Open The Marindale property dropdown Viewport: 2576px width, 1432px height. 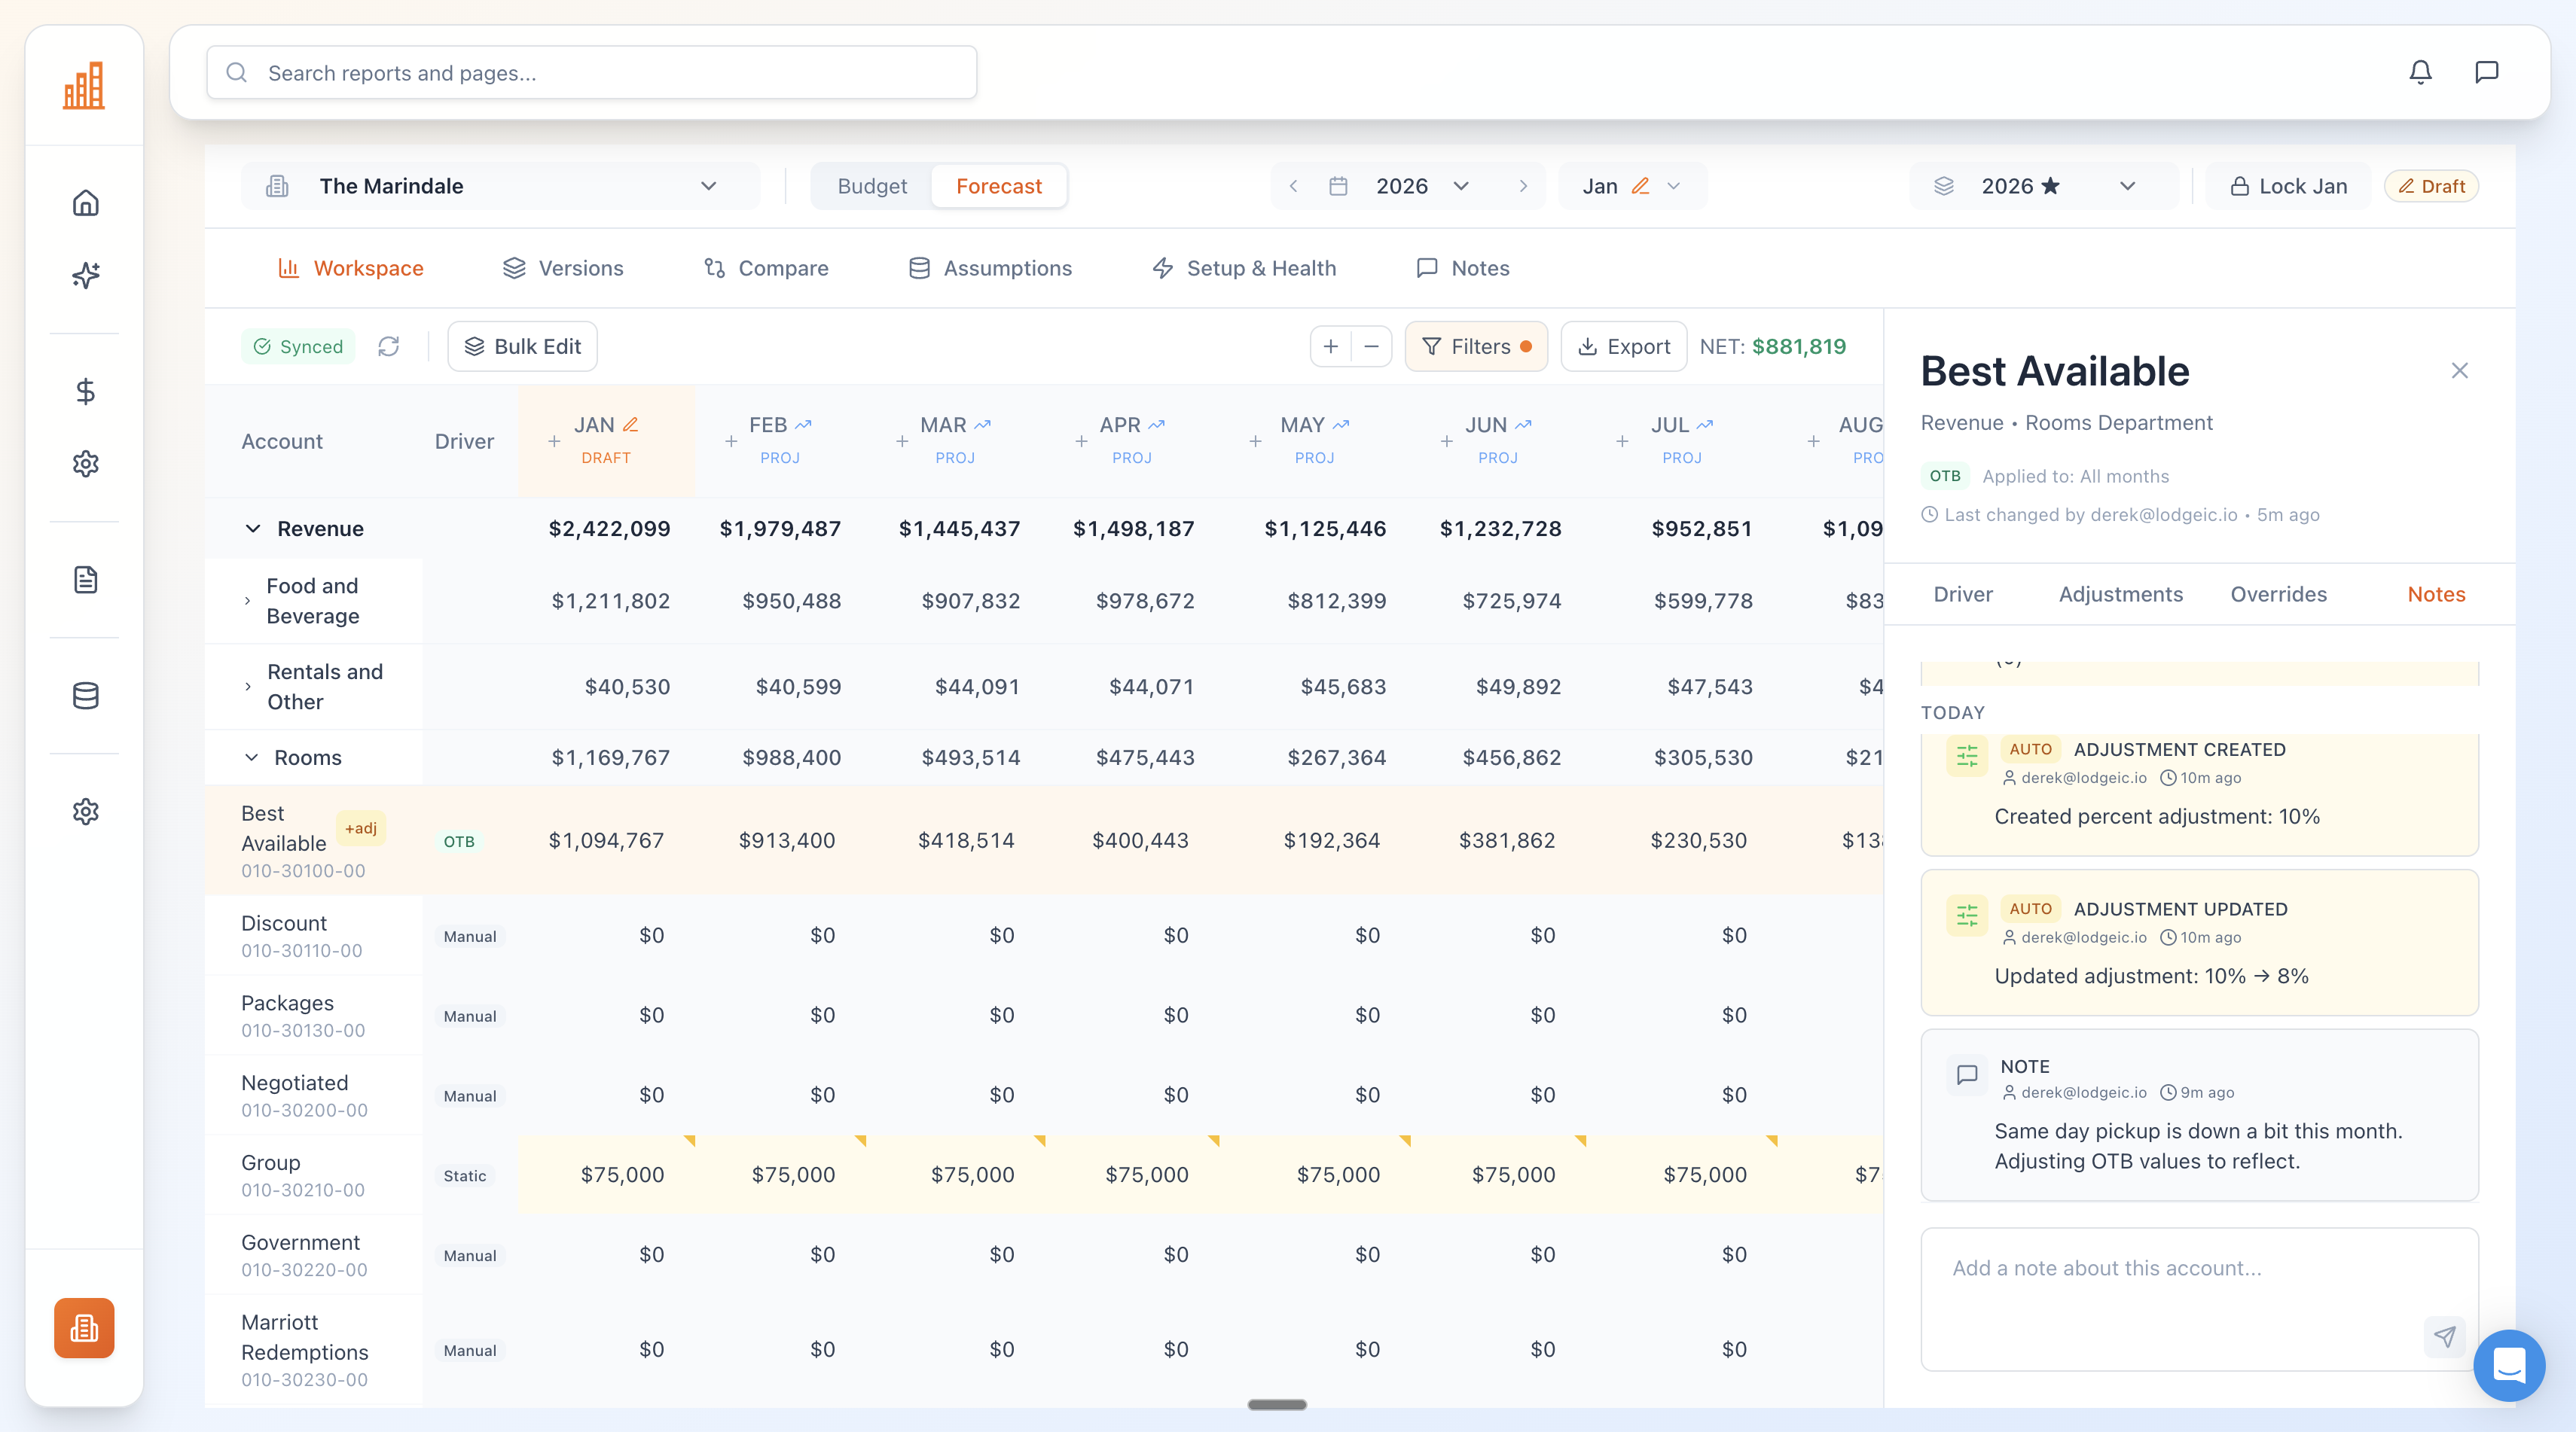500,186
